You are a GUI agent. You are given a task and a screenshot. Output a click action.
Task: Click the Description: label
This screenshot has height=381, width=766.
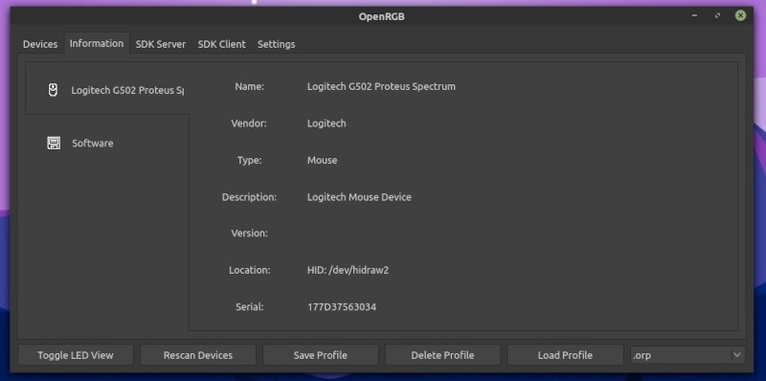[x=249, y=197]
